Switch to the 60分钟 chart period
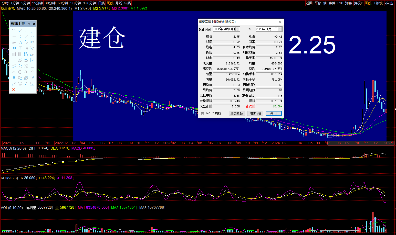This screenshot has height=235, width=396. 63,3
